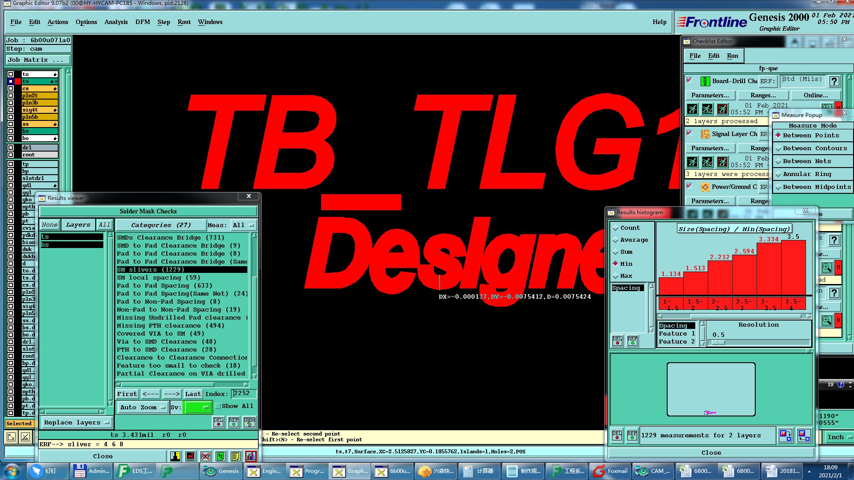Click the REF icon in Results histogram footer
Screen dimensions: 854x480
[x=632, y=435]
